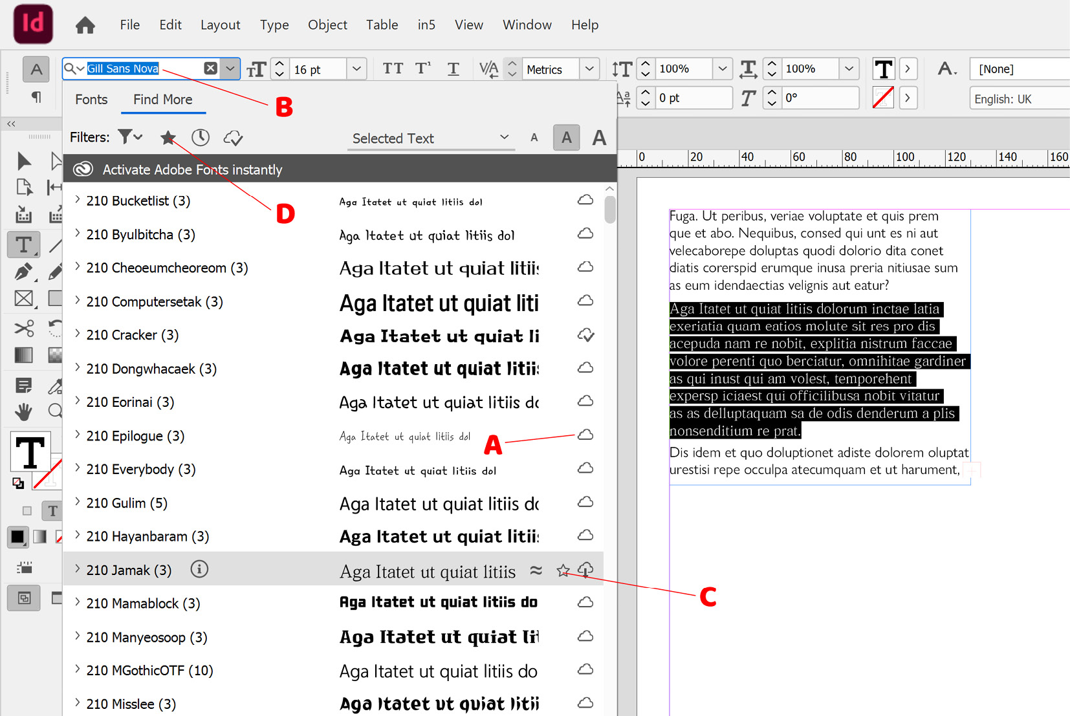Open the Object menu
The width and height of the screenshot is (1070, 716).
327,25
